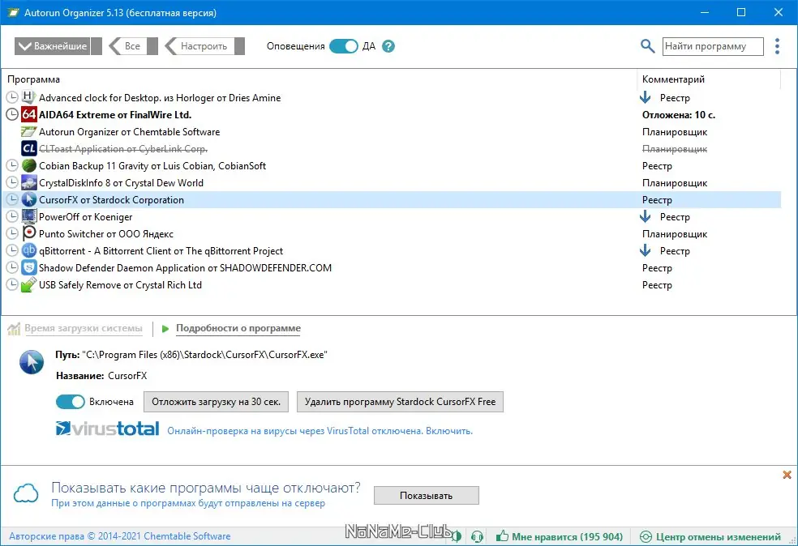Click the PowerOff monitor icon in list

click(x=29, y=216)
